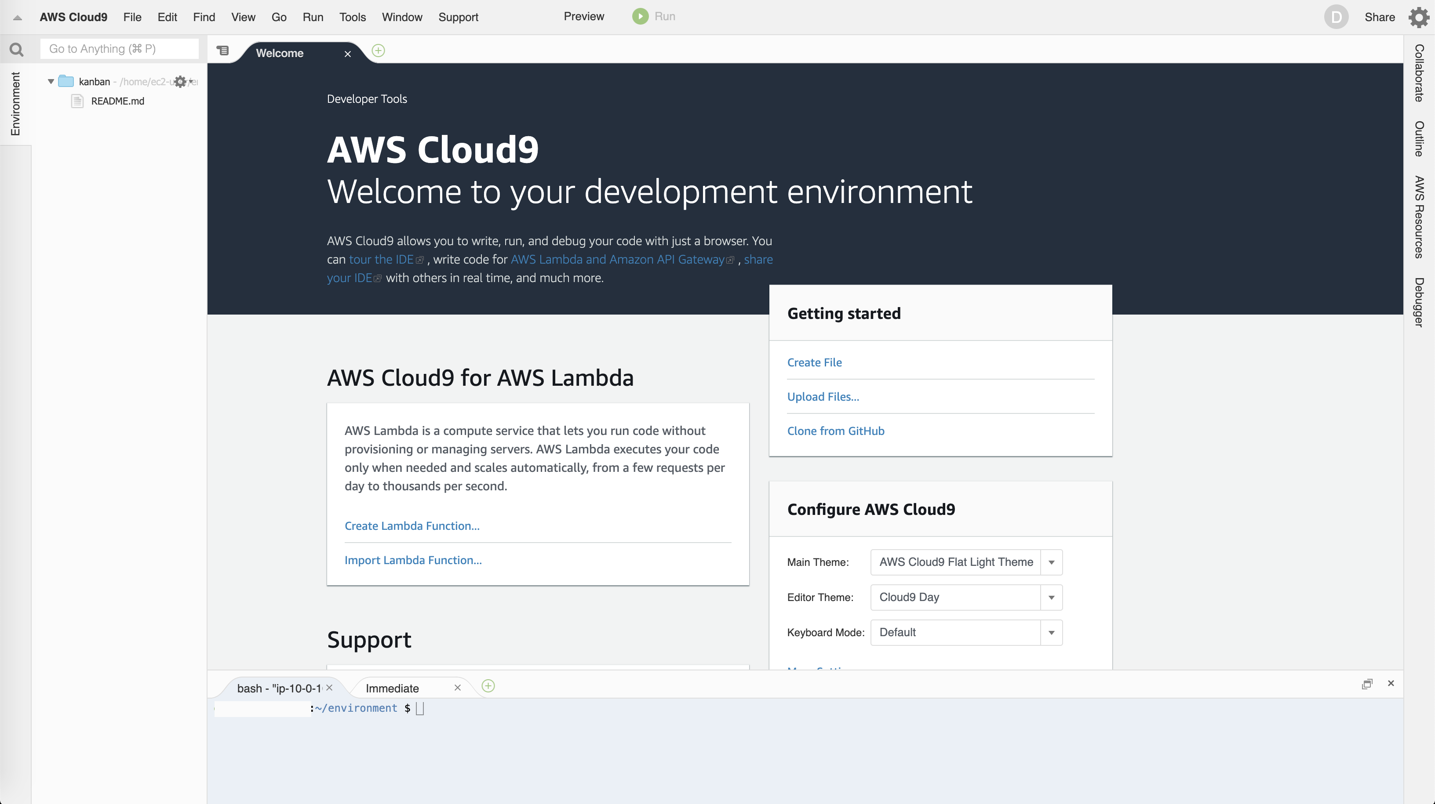Open the Edit menu
The image size is (1435, 804).
[x=167, y=17]
